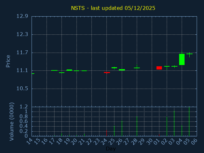Click the NSTS last updated chart title
This screenshot has height=153, width=204.
[x=113, y=8]
